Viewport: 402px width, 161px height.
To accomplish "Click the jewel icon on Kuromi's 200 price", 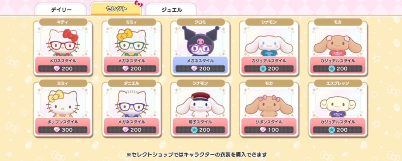I will (x=194, y=69).
